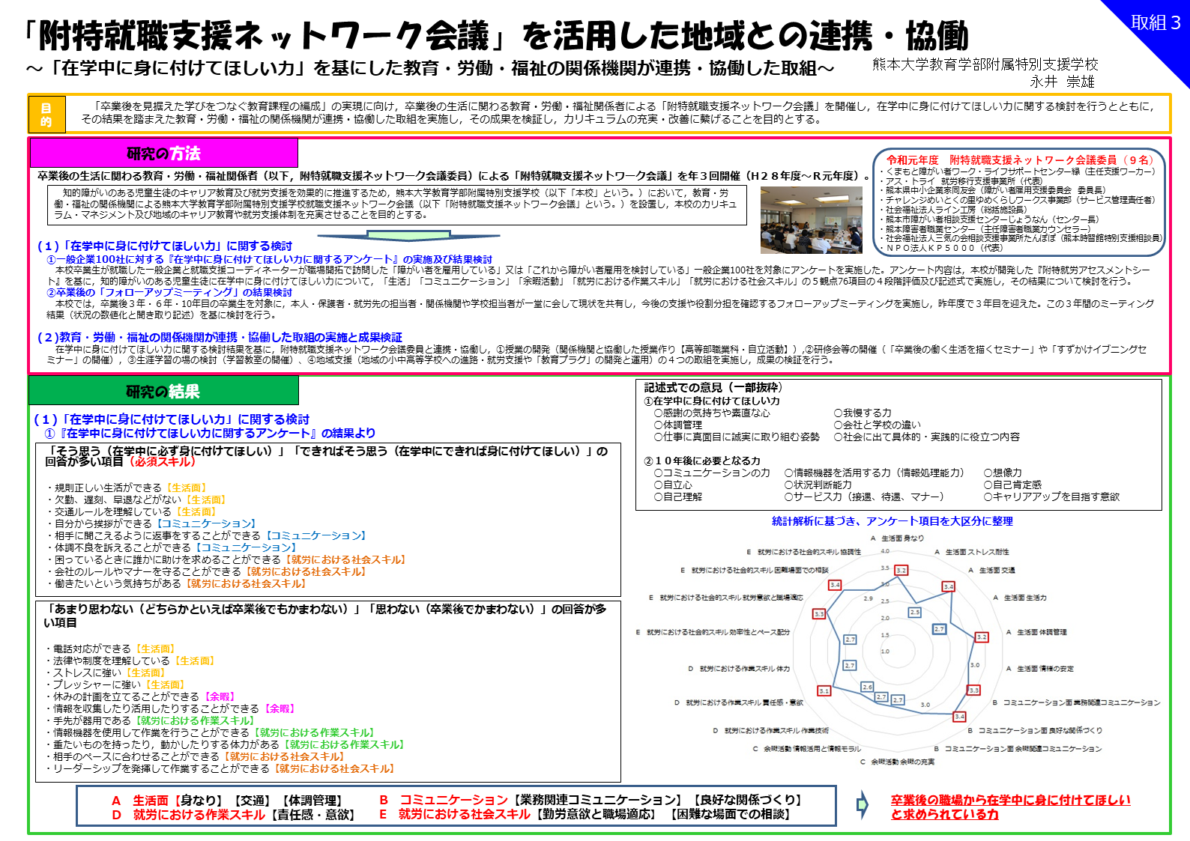Click radar axis label 'Ａ 生活面 ストレス耐性'
1190x841 pixels.
(x=972, y=552)
